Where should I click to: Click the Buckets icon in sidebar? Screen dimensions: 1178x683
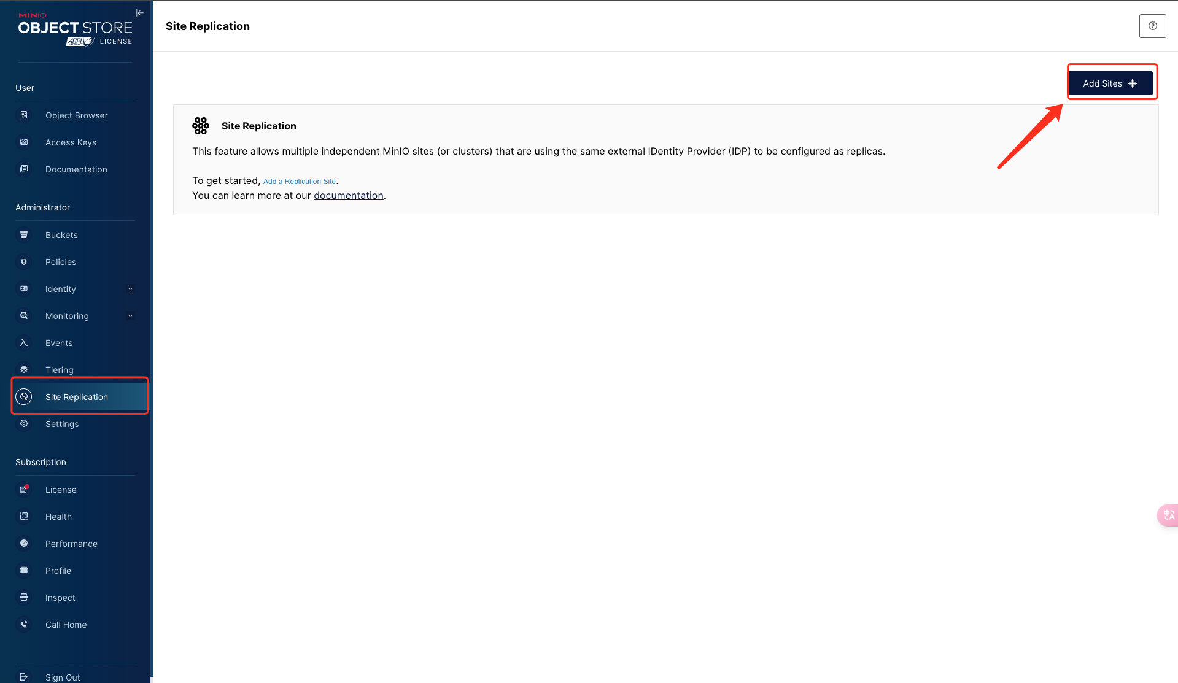(24, 235)
